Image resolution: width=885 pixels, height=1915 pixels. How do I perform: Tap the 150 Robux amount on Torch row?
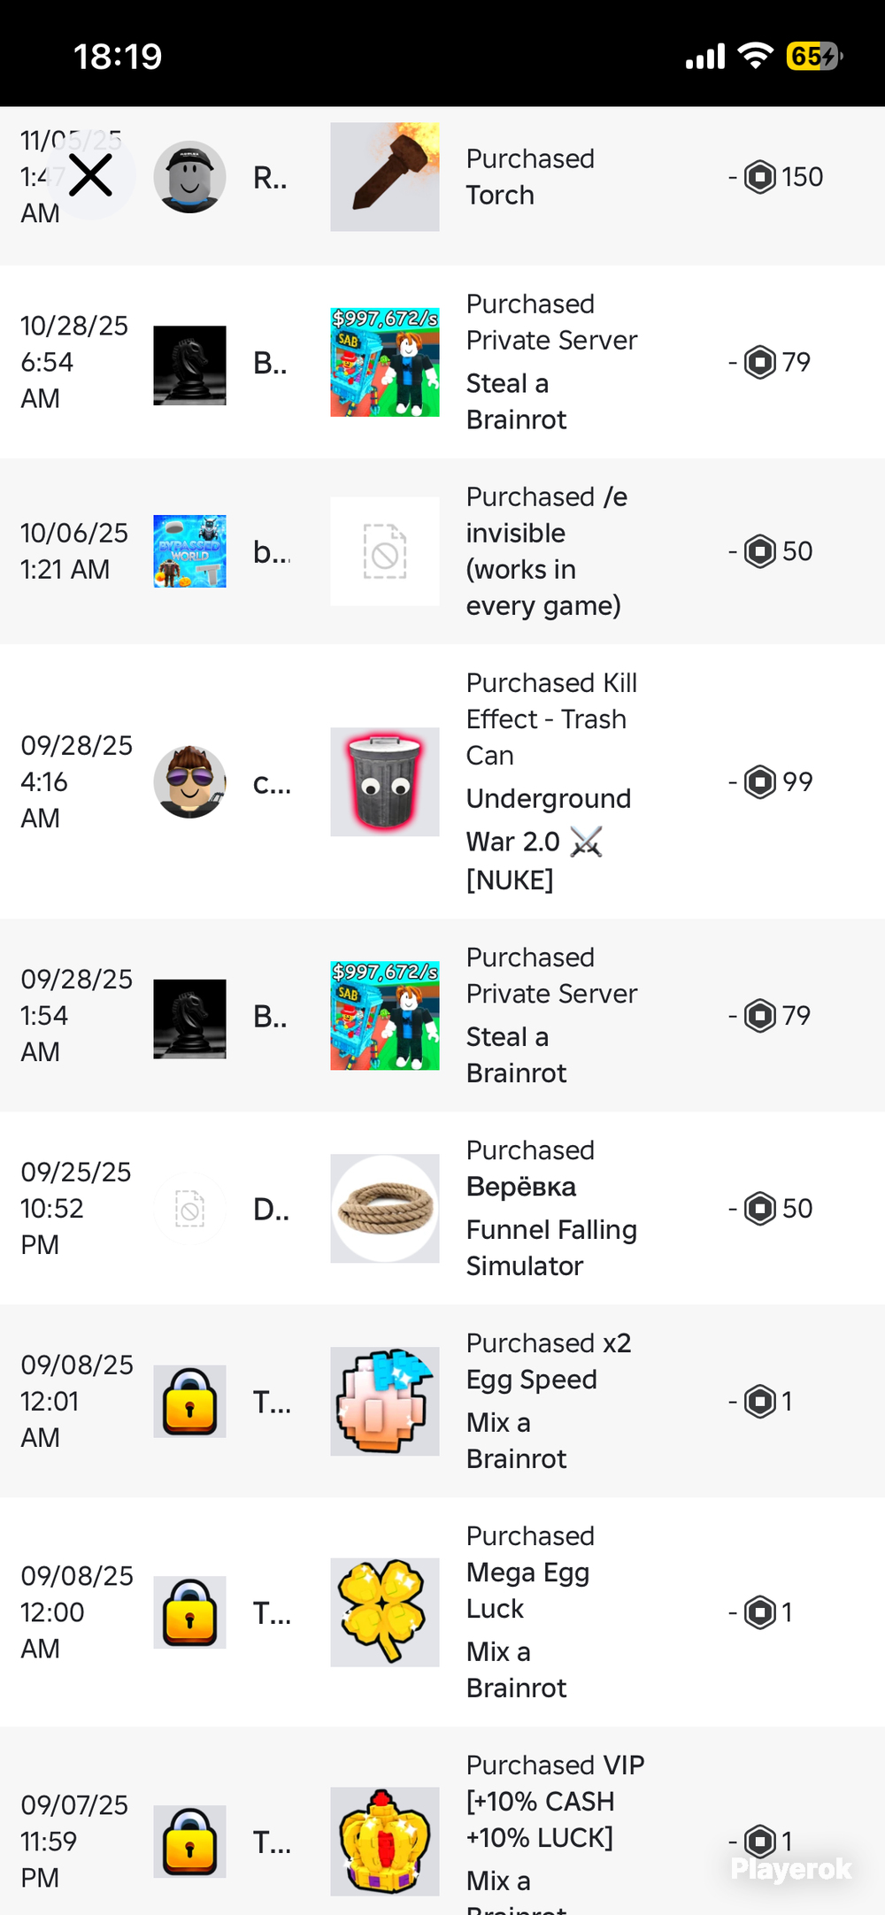776,177
